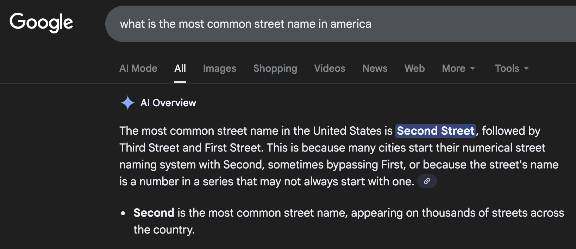Click the AI Overview sparkle icon
This screenshot has height=249, width=576.
coord(128,103)
